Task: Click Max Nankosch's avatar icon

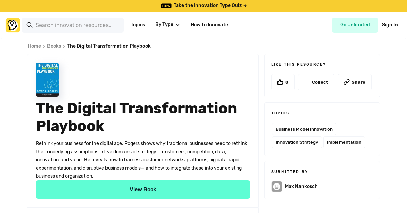Action: [276, 186]
